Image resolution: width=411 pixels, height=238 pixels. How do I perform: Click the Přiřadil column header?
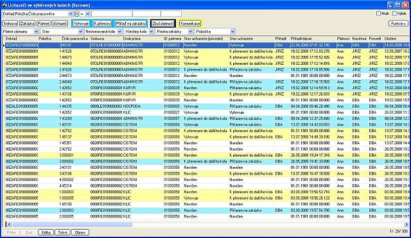(x=282, y=38)
